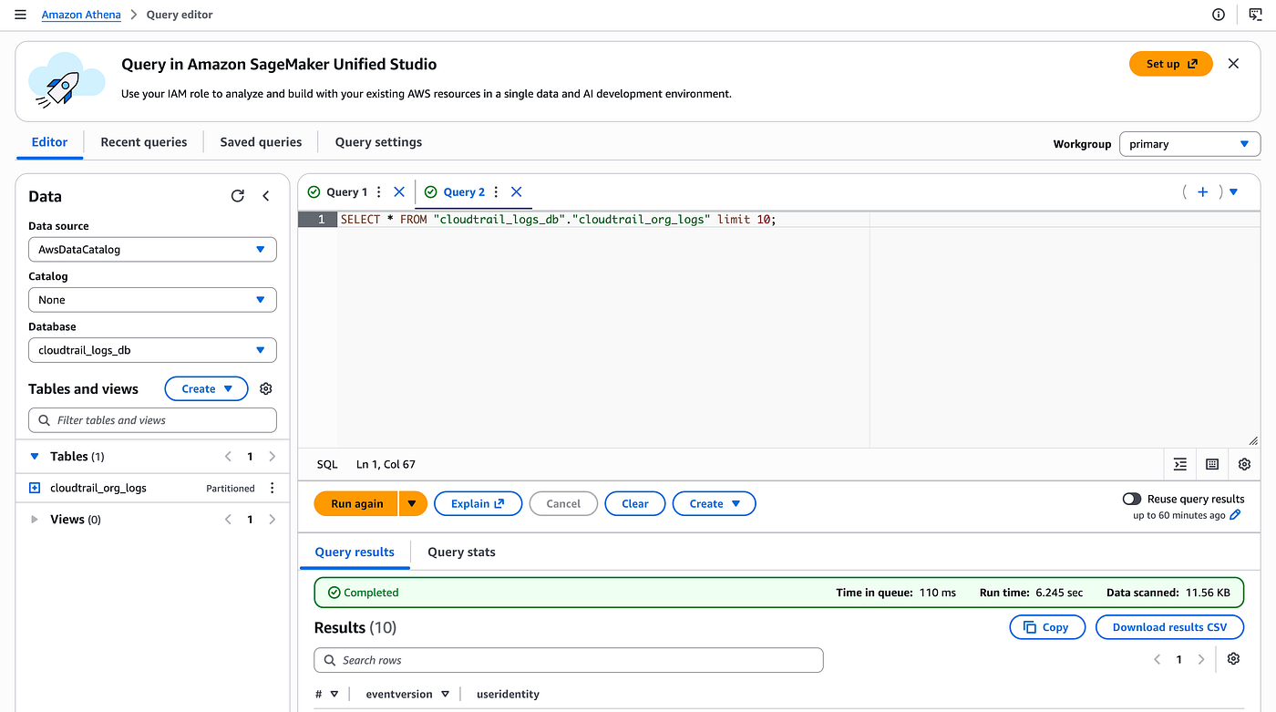Screen dimensions: 1276x712
Task: Go to previous Views page
Action: [229, 520]
